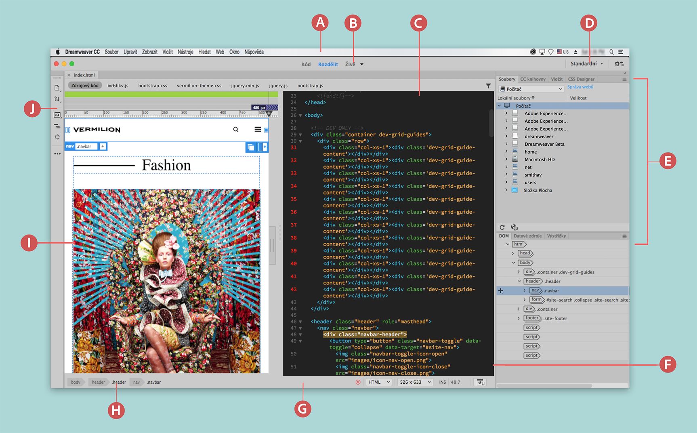697x433 pixels.
Task: Click the Správa webů link
Action: (580, 87)
